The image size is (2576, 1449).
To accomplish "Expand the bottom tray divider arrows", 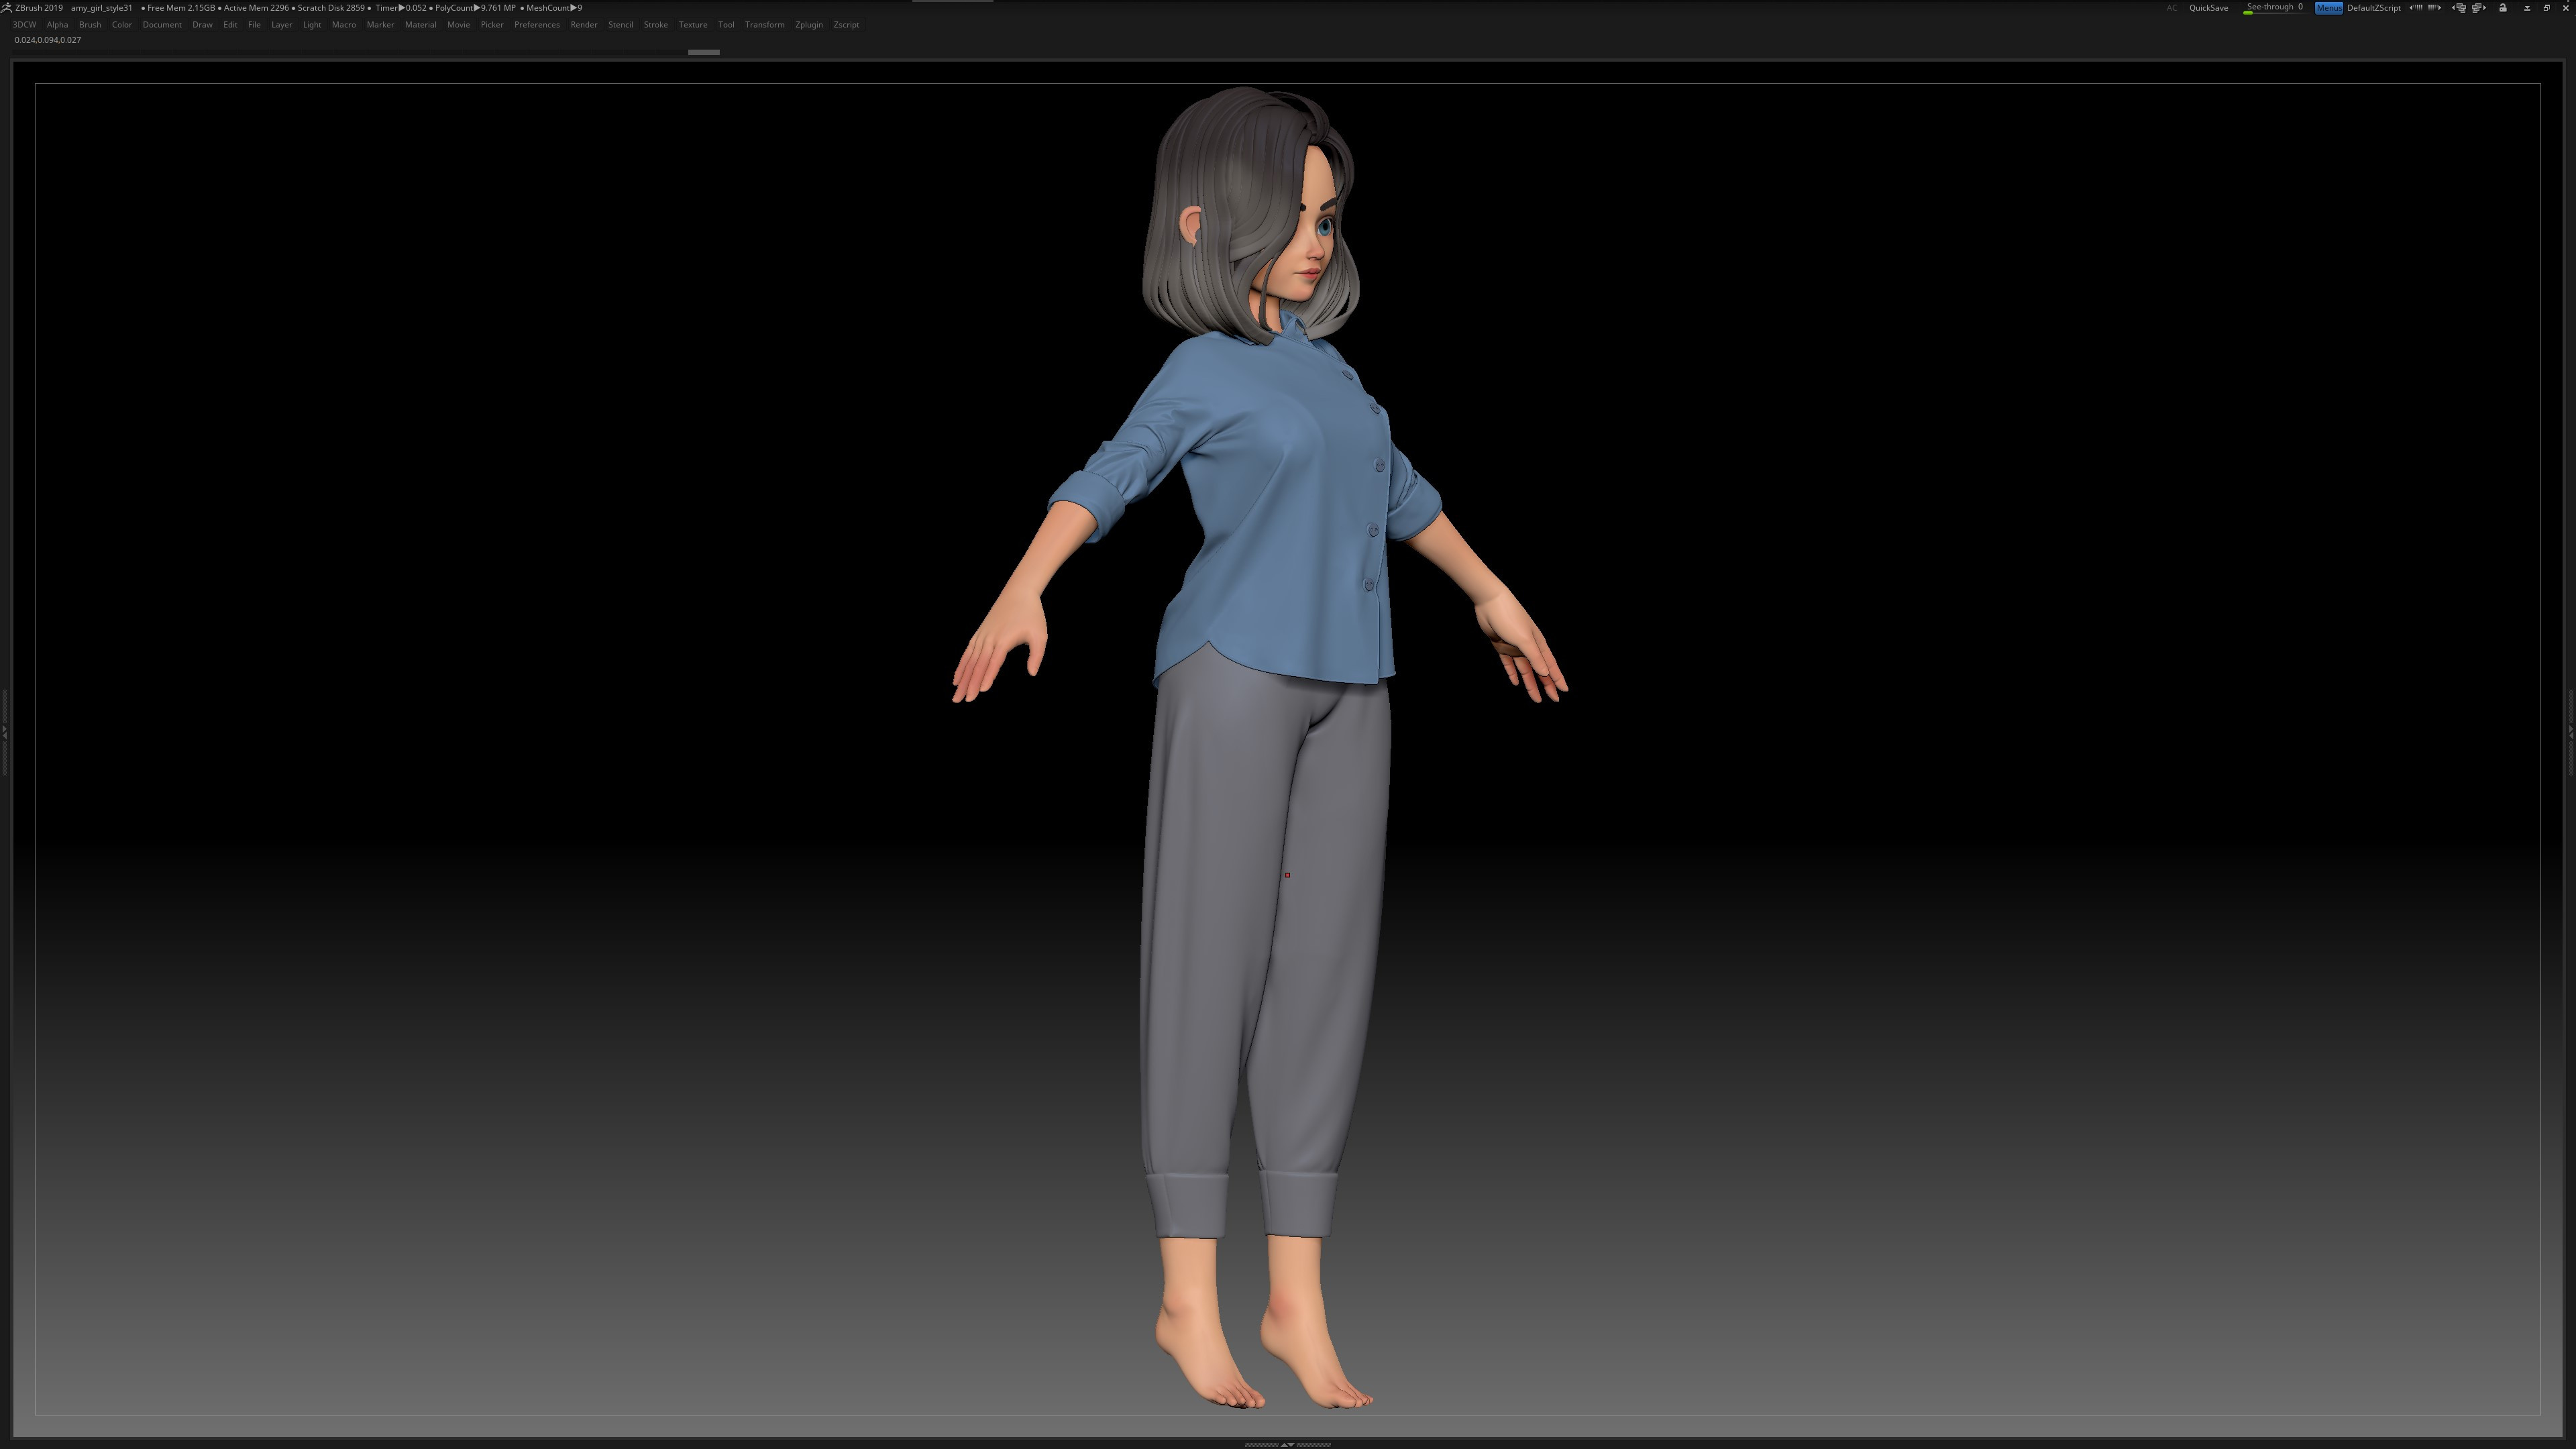I will click(x=1287, y=1444).
